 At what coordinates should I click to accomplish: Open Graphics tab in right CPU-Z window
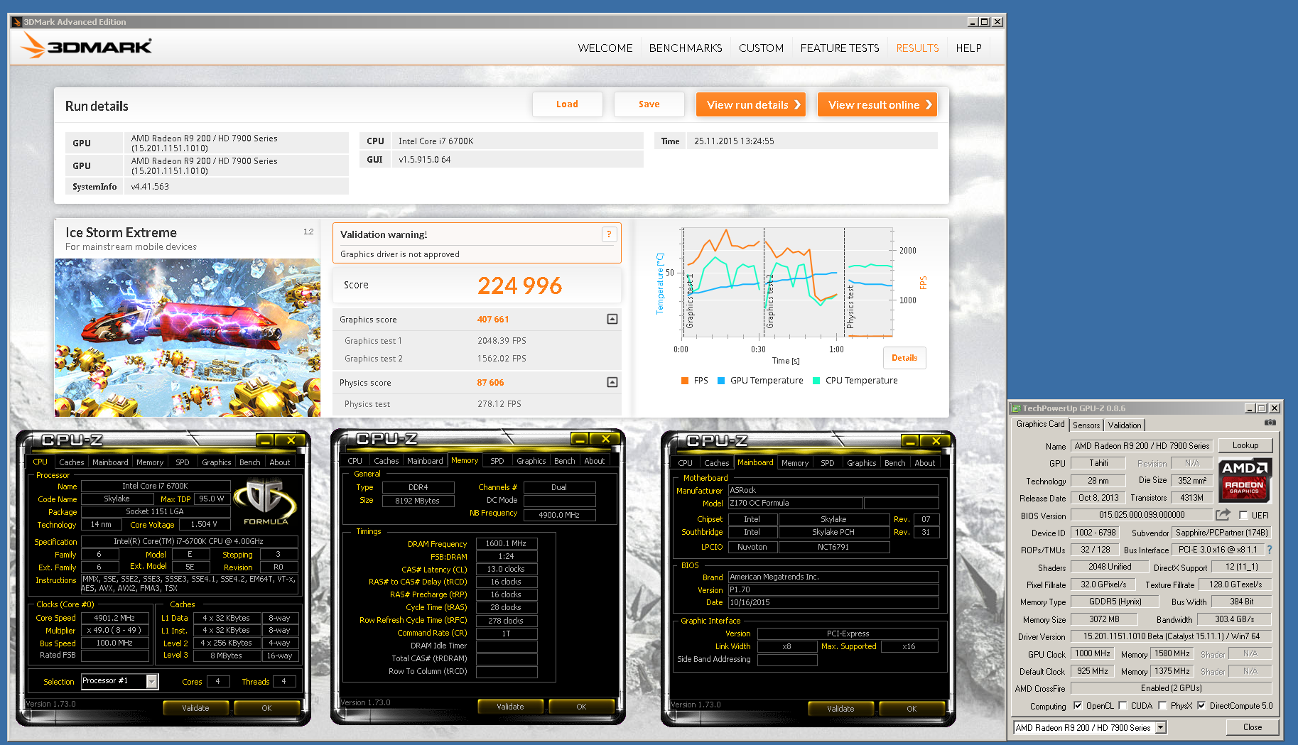tap(861, 463)
